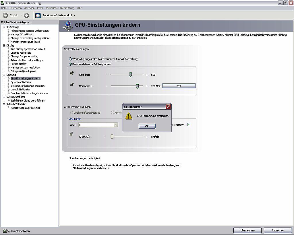Select Manage 3D settings
This screenshot has width=294, height=235.
[22, 34]
